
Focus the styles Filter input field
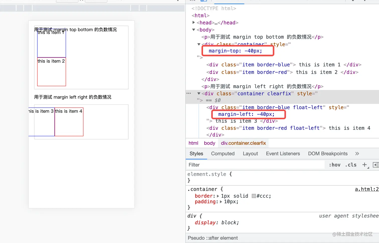coord(256,165)
